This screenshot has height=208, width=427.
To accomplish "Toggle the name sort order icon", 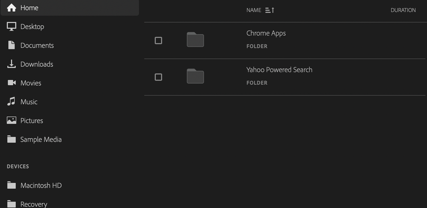I will 270,10.
